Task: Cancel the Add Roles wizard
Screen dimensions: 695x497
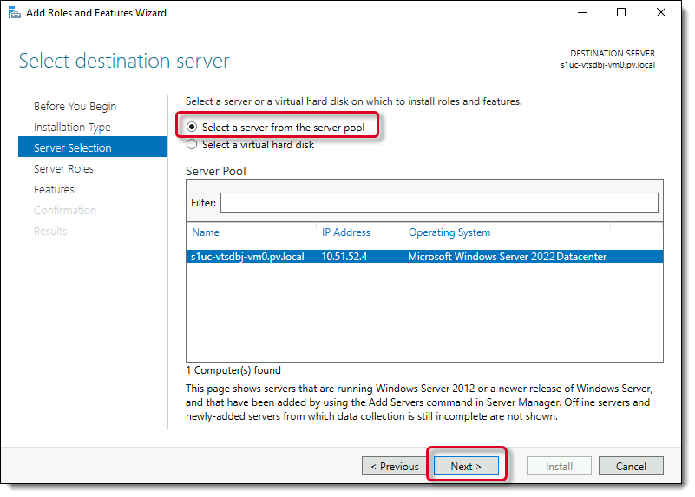Action: tap(631, 467)
